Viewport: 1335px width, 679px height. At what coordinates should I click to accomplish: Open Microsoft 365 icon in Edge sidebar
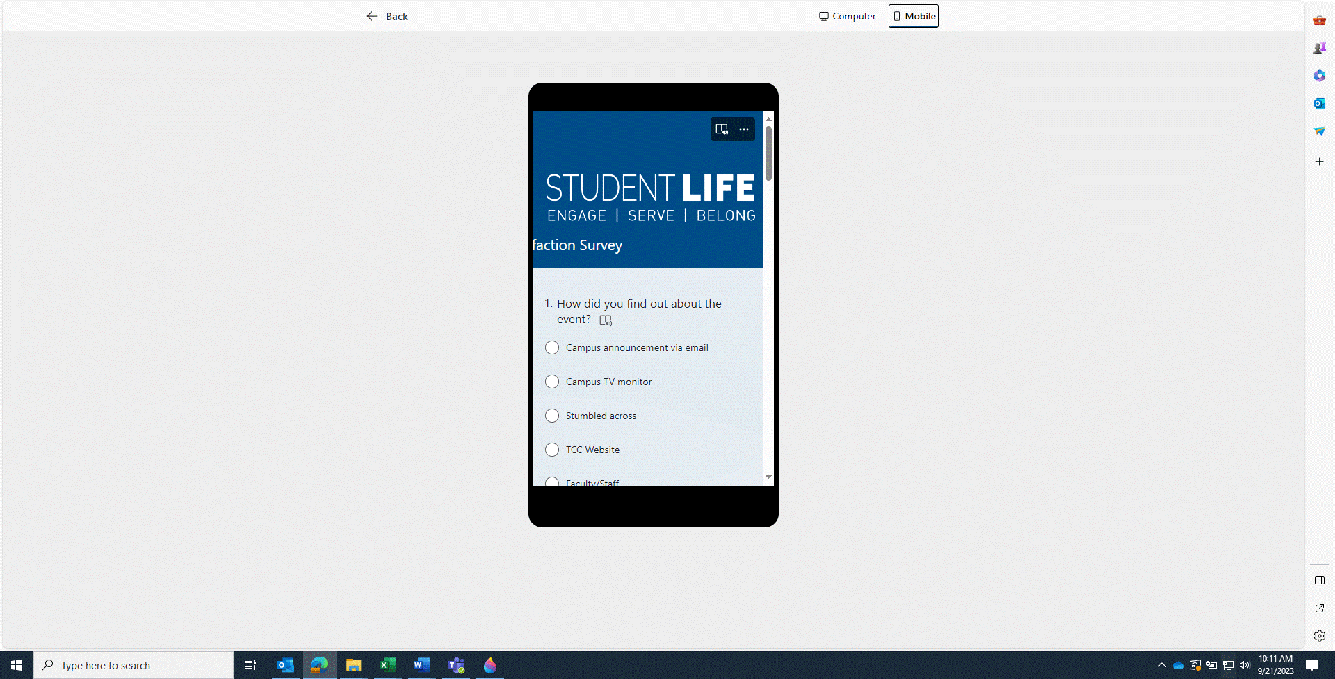tap(1320, 76)
